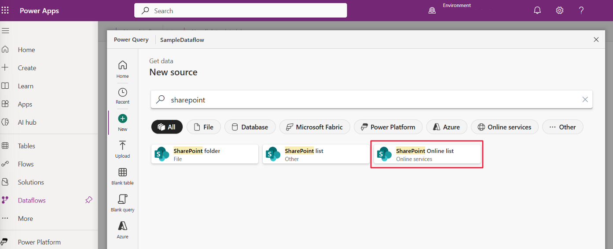The height and width of the screenshot is (249, 613).
Task: Filter sources by Database category
Action: (x=250, y=127)
